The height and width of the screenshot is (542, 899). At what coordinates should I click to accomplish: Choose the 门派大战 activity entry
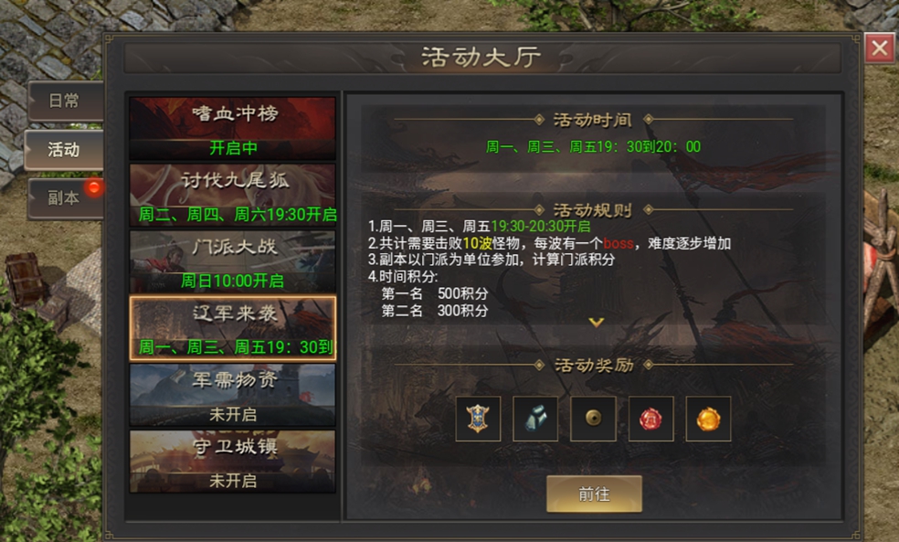coord(233,261)
